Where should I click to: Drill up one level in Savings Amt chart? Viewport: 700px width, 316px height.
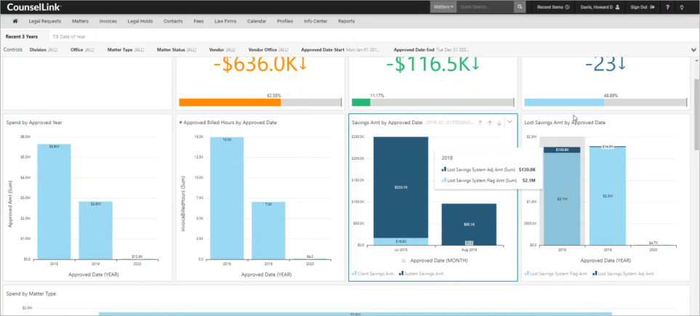(x=490, y=122)
